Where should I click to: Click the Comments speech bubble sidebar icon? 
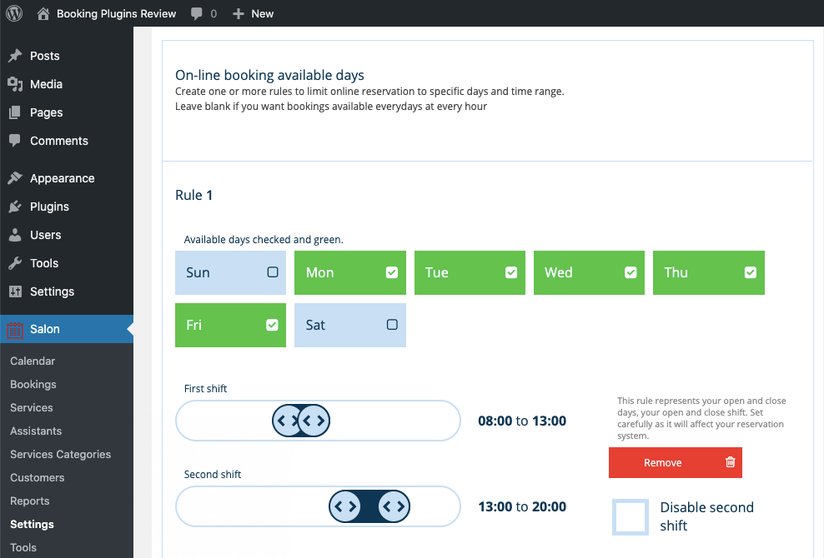pyautogui.click(x=15, y=141)
